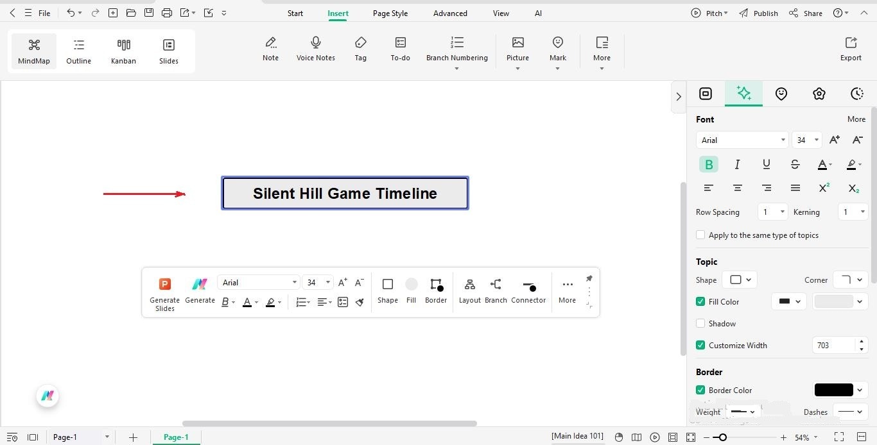This screenshot has height=445, width=877.
Task: Click the AI Generate icon in floating toolbar
Action: point(200,290)
